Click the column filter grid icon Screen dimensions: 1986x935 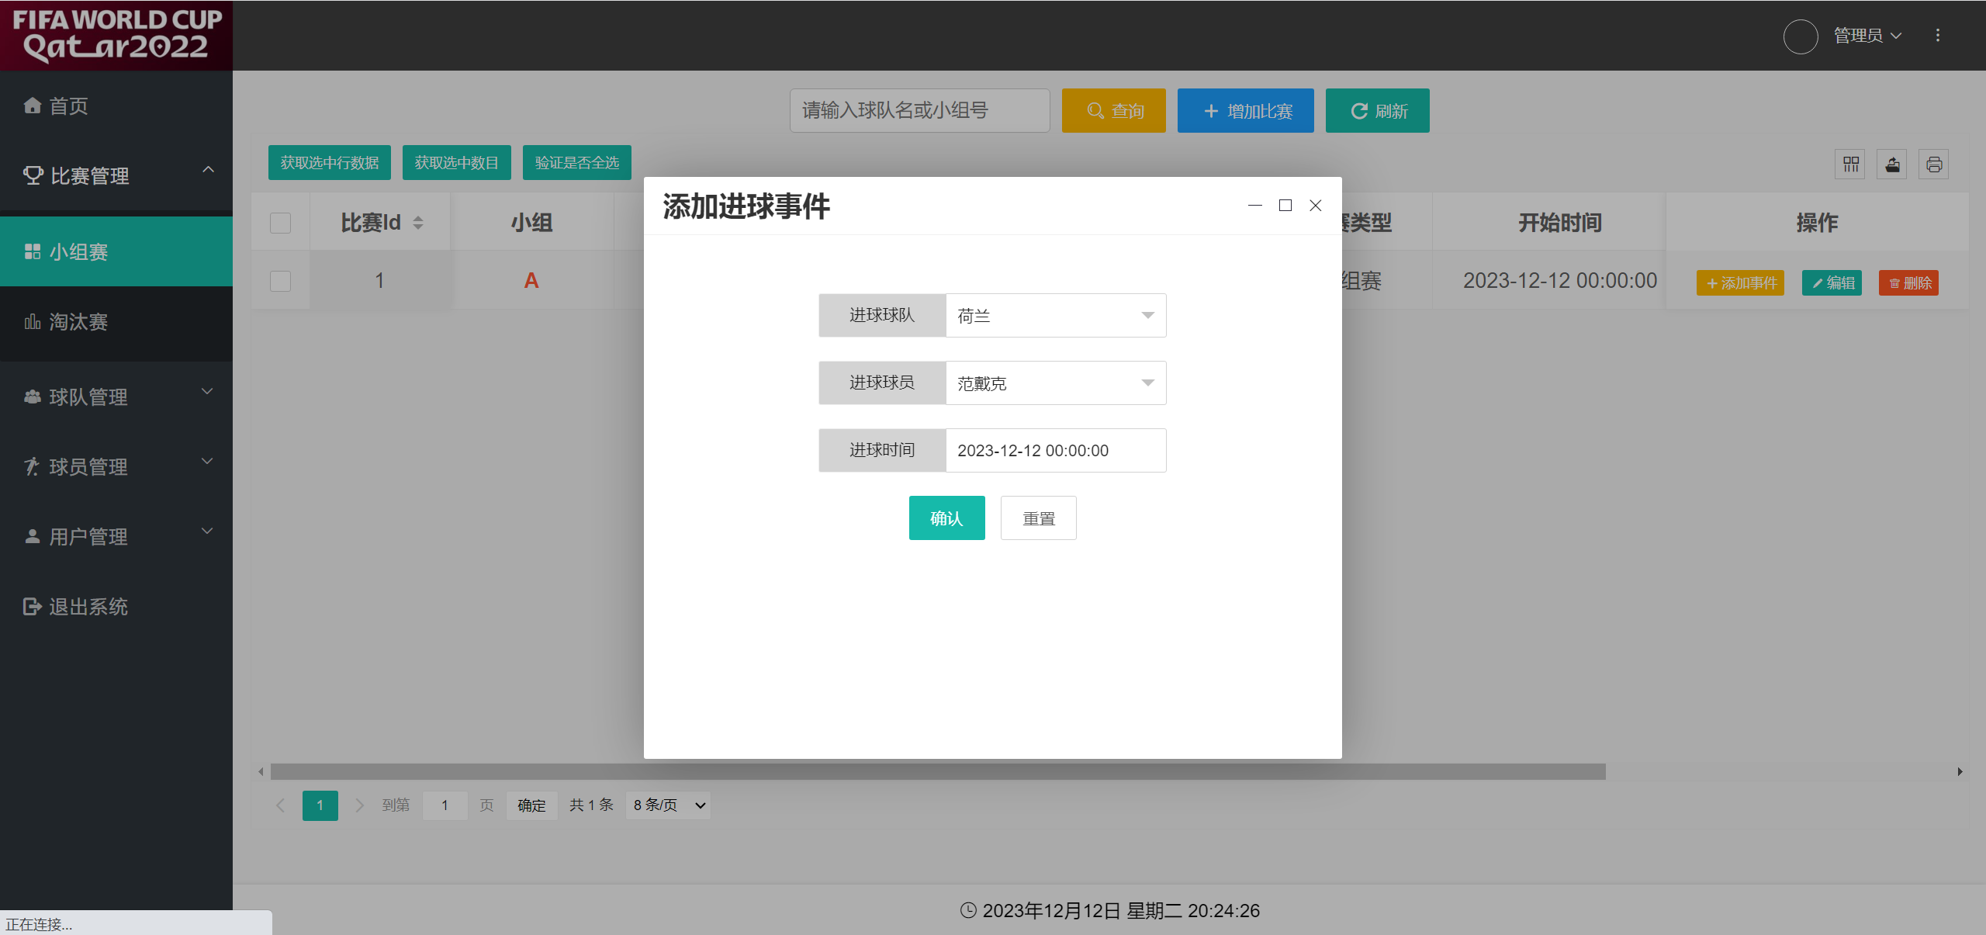pyautogui.click(x=1851, y=164)
